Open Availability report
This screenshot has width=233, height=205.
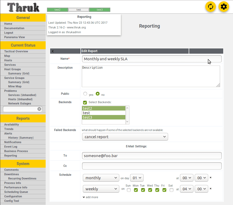pos(12,124)
